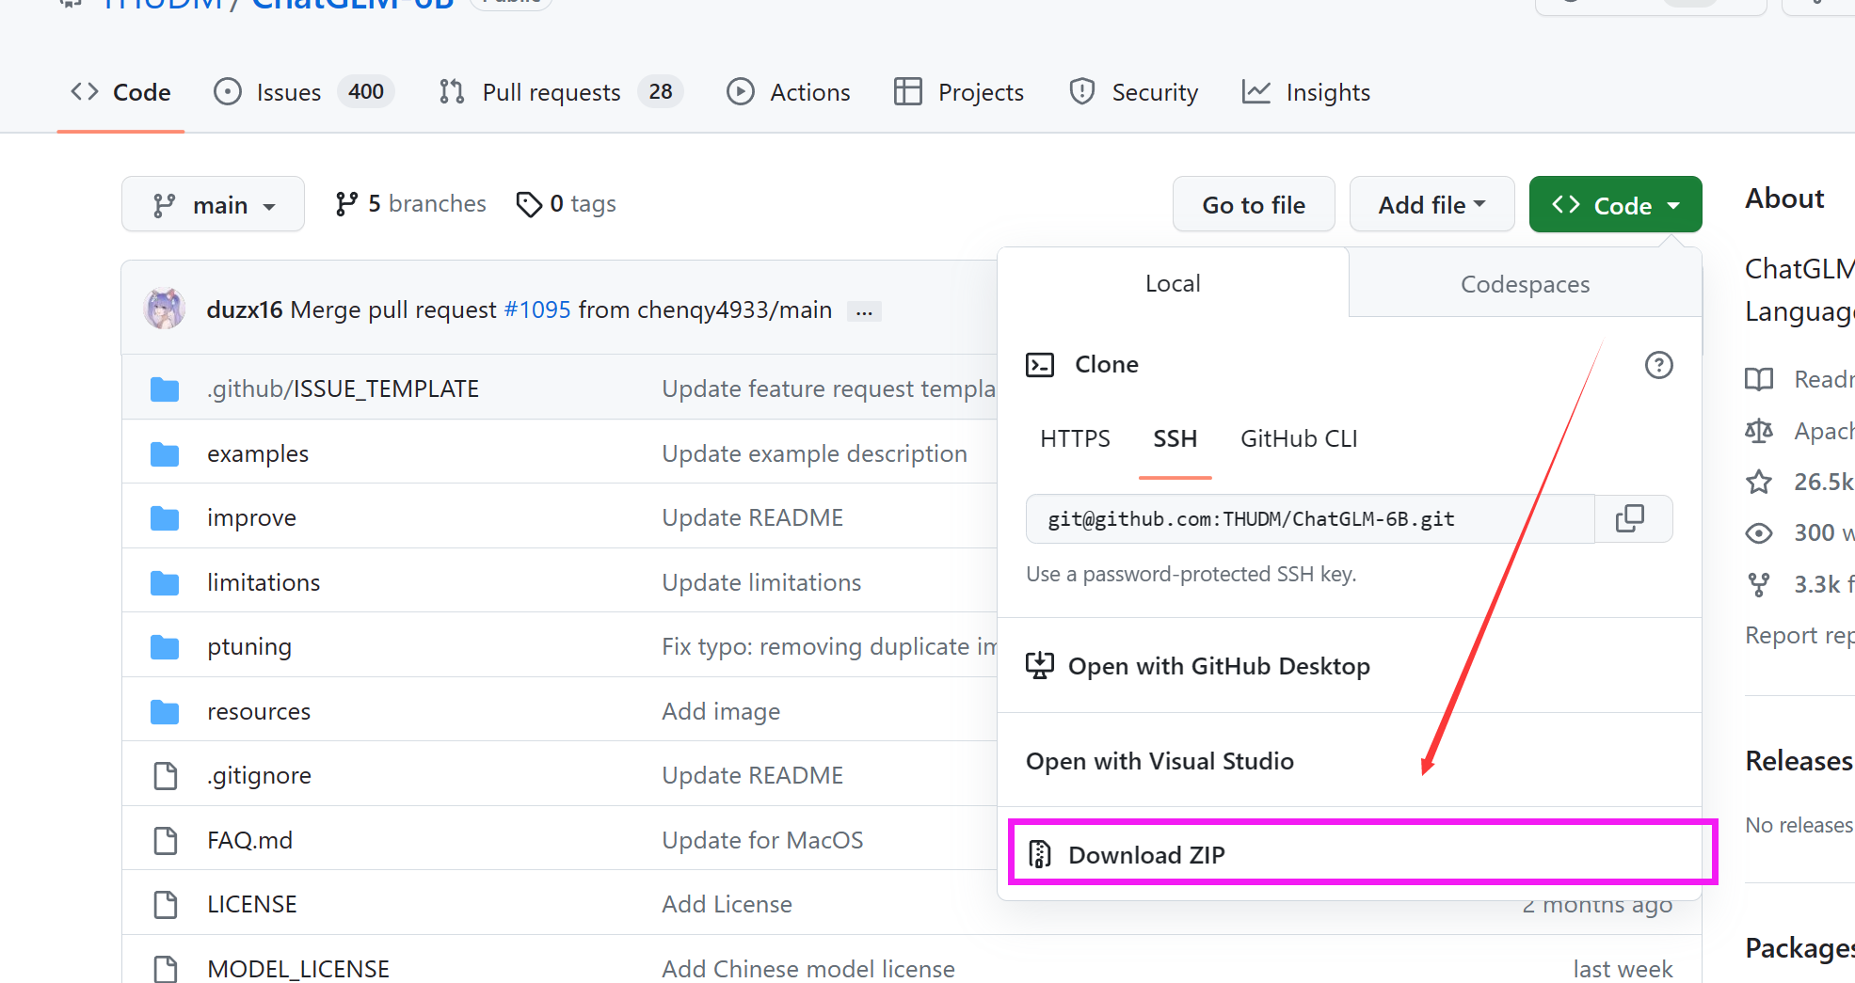Viewport: 1855px width, 983px height.
Task: Open the LICENSE file
Action: point(252,904)
